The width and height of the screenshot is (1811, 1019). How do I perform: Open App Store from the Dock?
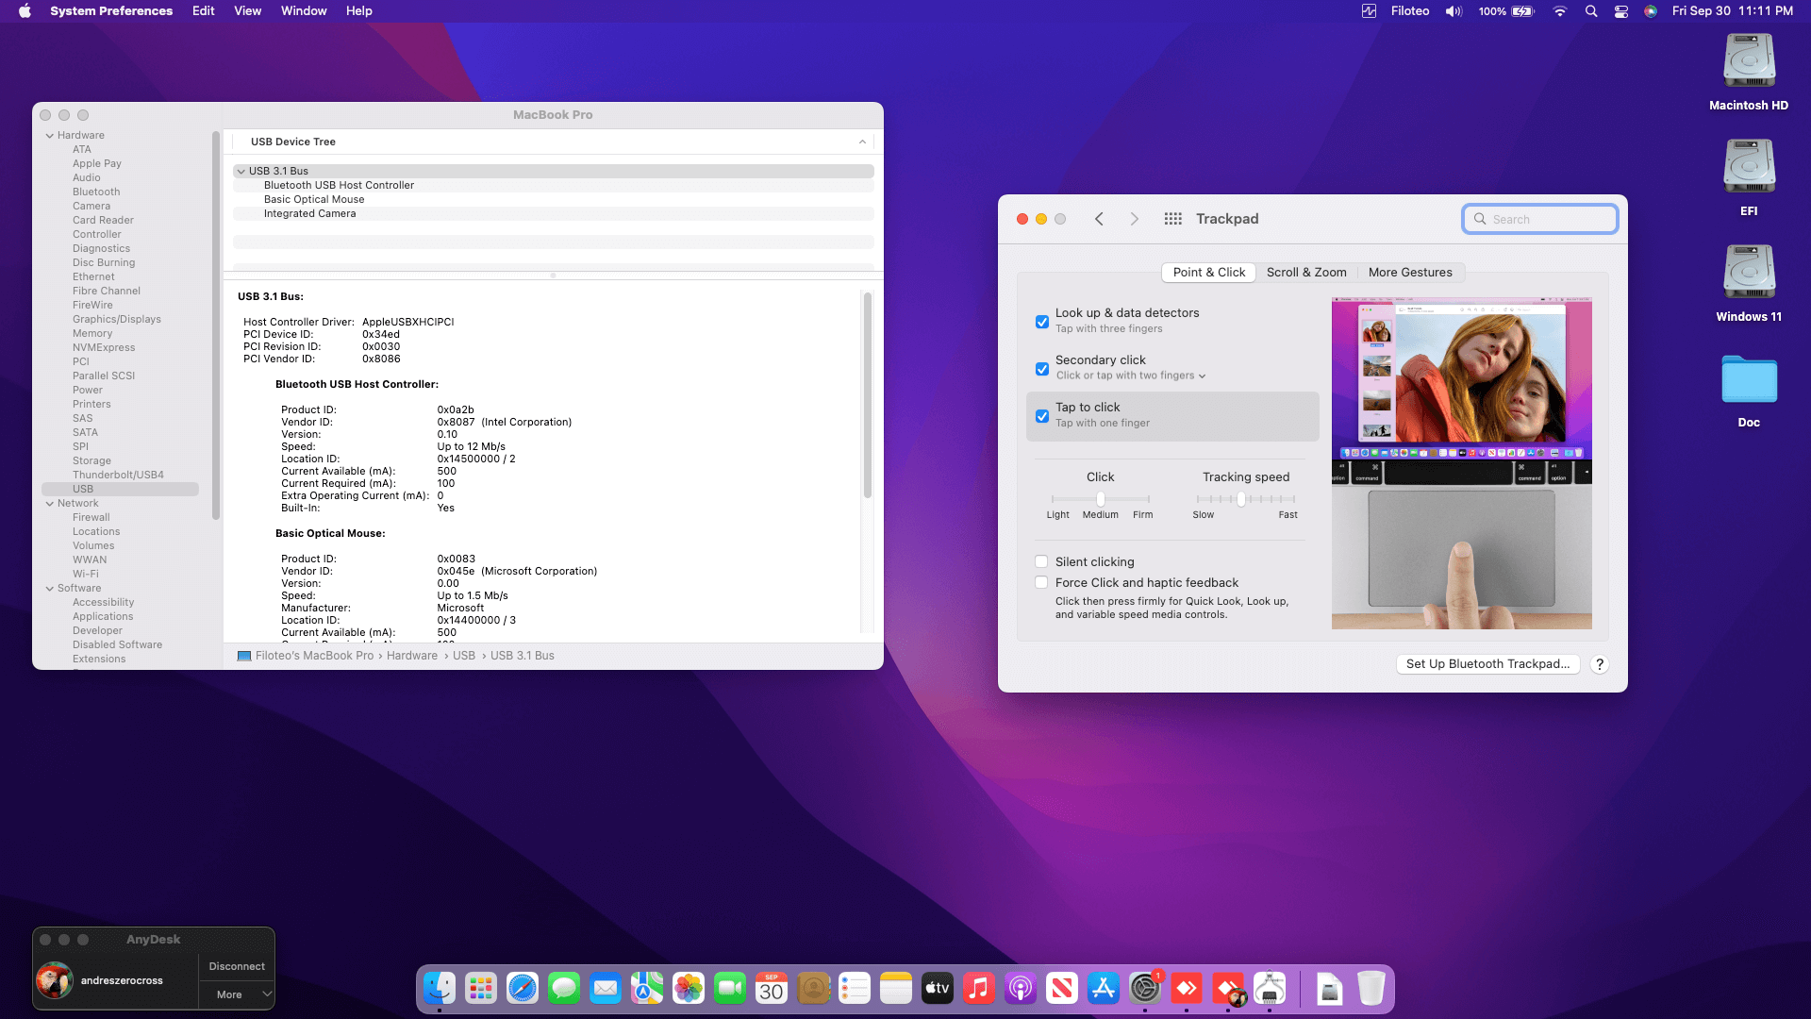[1104, 988]
